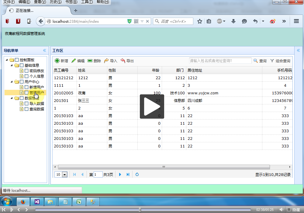This screenshot has height=213, width=304.
Task: Collapse the 导航菜单 panel
Action: coord(44,50)
